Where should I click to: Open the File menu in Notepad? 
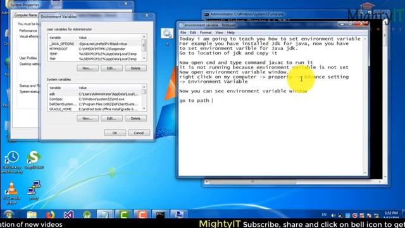click(x=183, y=32)
